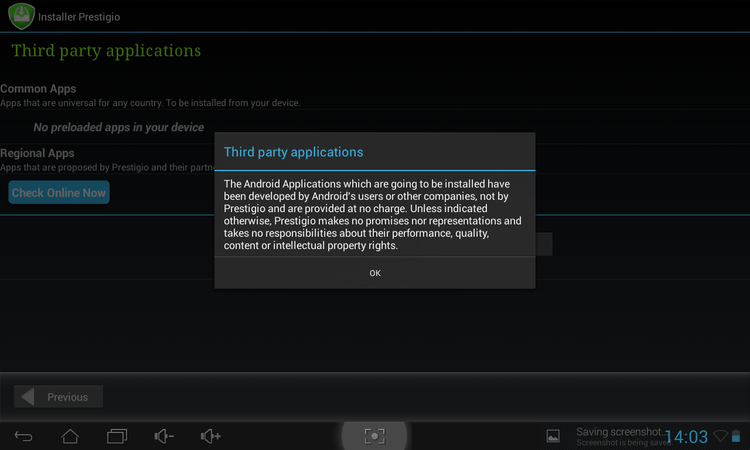Tap the dialog title Third party applications
Image resolution: width=750 pixels, height=450 pixels.
[x=294, y=152]
